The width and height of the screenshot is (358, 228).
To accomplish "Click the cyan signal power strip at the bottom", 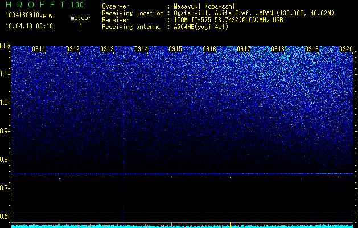I will point(182,226).
